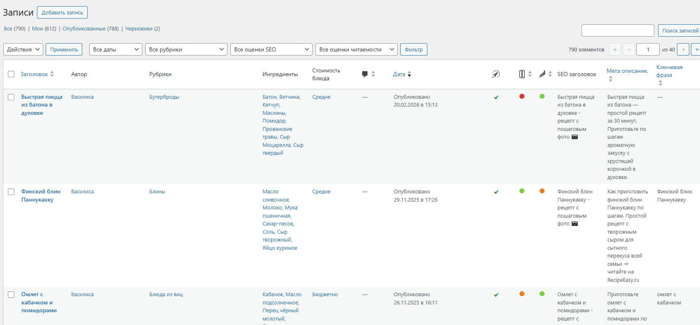Click green checkmark in Омлет с кабачком row
Image resolution: width=700 pixels, height=325 pixels.
click(x=496, y=295)
